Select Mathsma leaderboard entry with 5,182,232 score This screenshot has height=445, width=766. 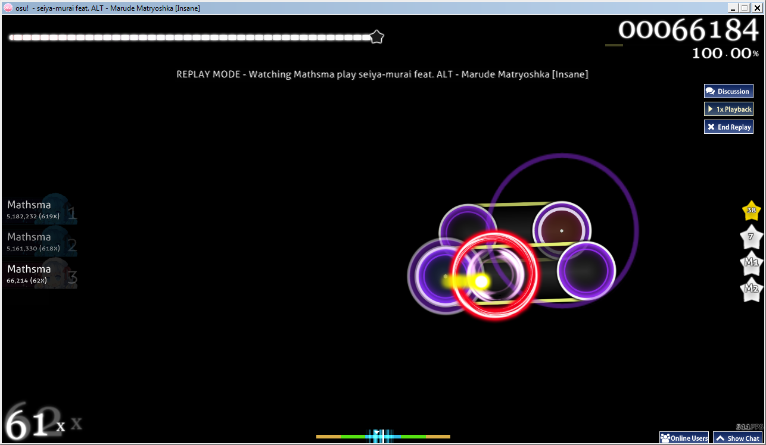coord(41,209)
